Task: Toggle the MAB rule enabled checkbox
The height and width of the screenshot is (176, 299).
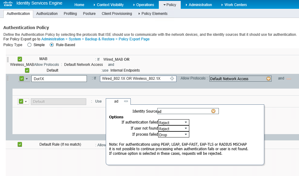Action: pyautogui.click(x=20, y=59)
